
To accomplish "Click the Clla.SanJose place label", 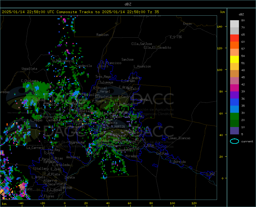I will (x=142, y=44).
